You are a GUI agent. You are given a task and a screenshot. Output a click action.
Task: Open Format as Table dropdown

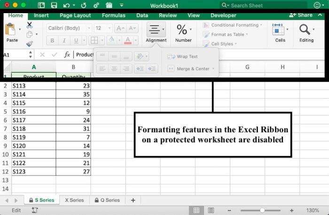226,34
